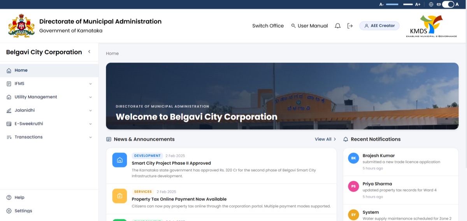Click the yellow Services clipboard icon
The height and width of the screenshot is (221, 467).
point(119,196)
